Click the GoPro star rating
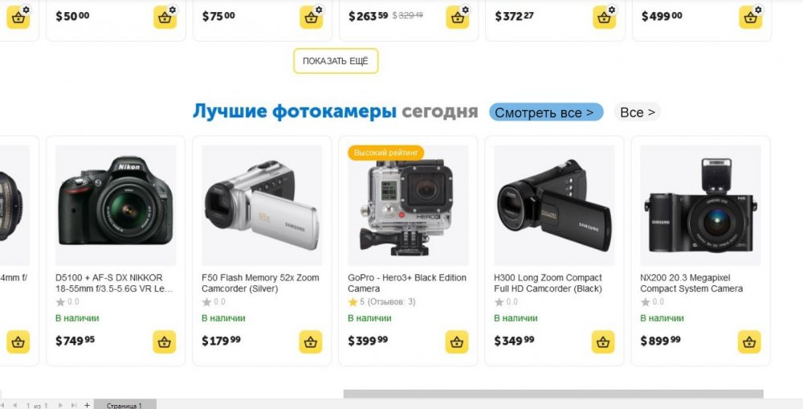This screenshot has height=409, width=803. point(381,302)
